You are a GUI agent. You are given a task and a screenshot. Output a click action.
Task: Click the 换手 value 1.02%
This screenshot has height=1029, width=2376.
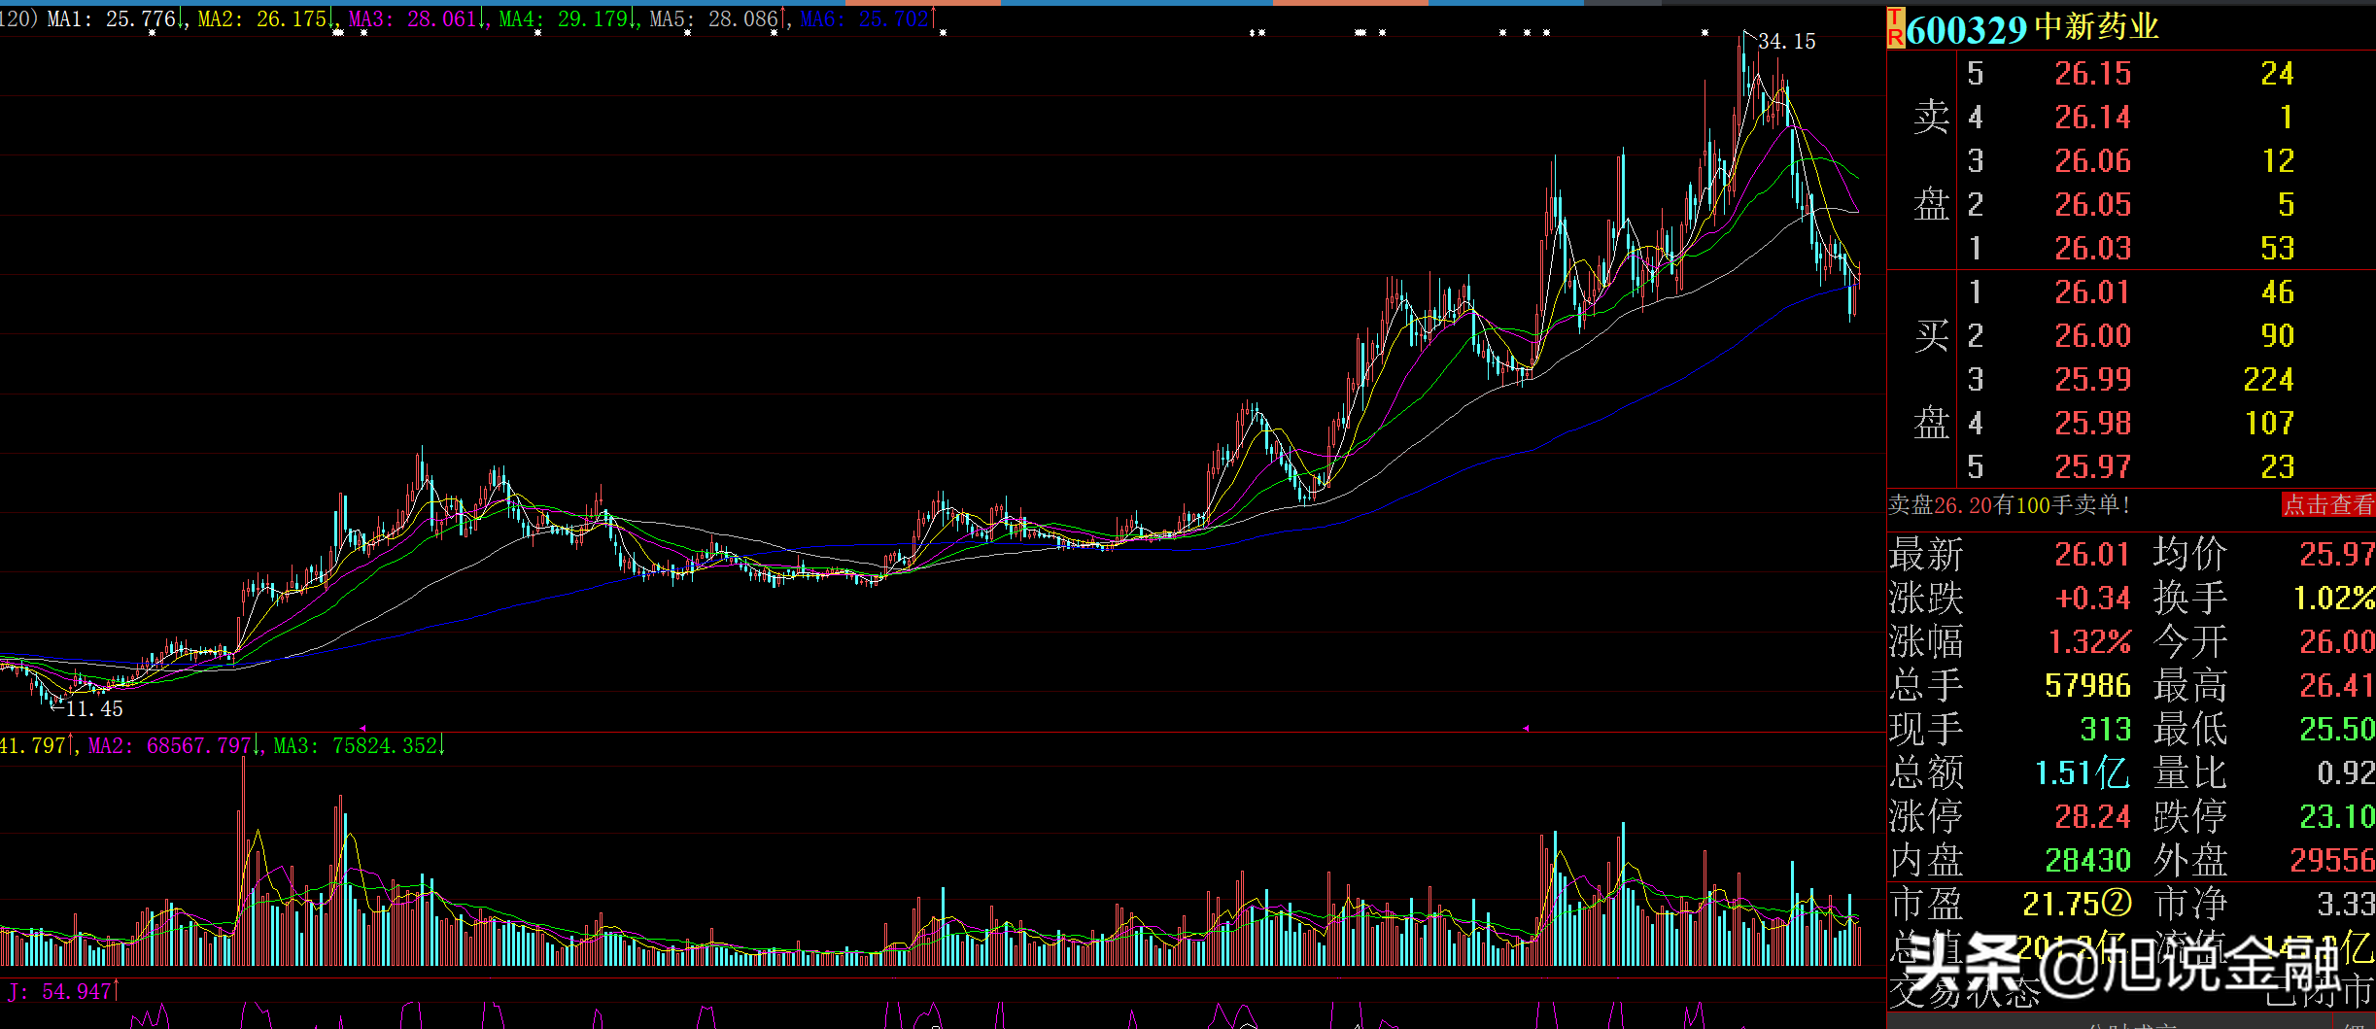(x=2334, y=599)
